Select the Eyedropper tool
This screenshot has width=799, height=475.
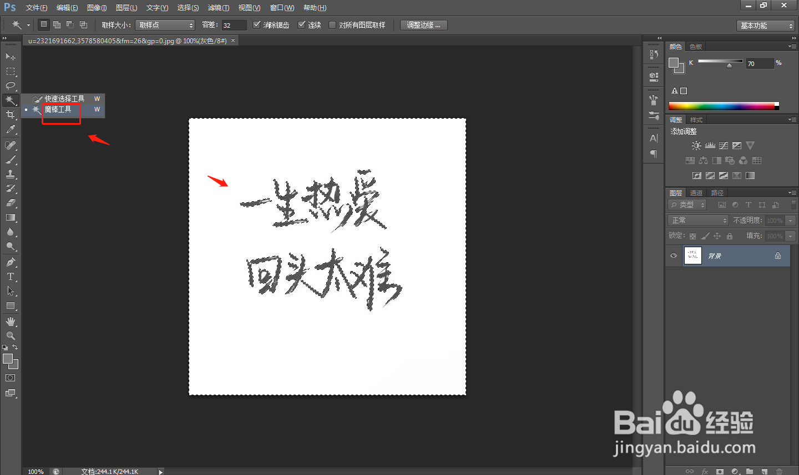[11, 129]
